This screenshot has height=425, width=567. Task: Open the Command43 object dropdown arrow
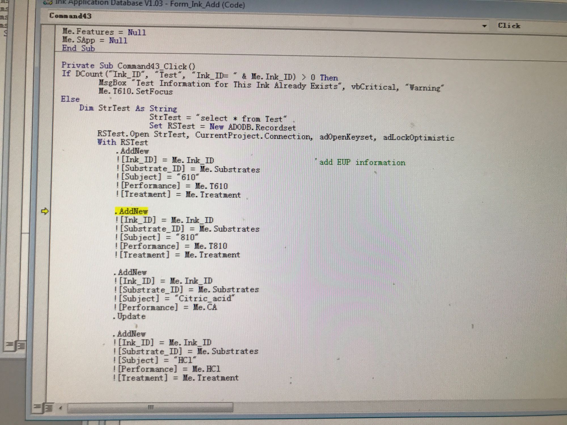pyautogui.click(x=484, y=26)
